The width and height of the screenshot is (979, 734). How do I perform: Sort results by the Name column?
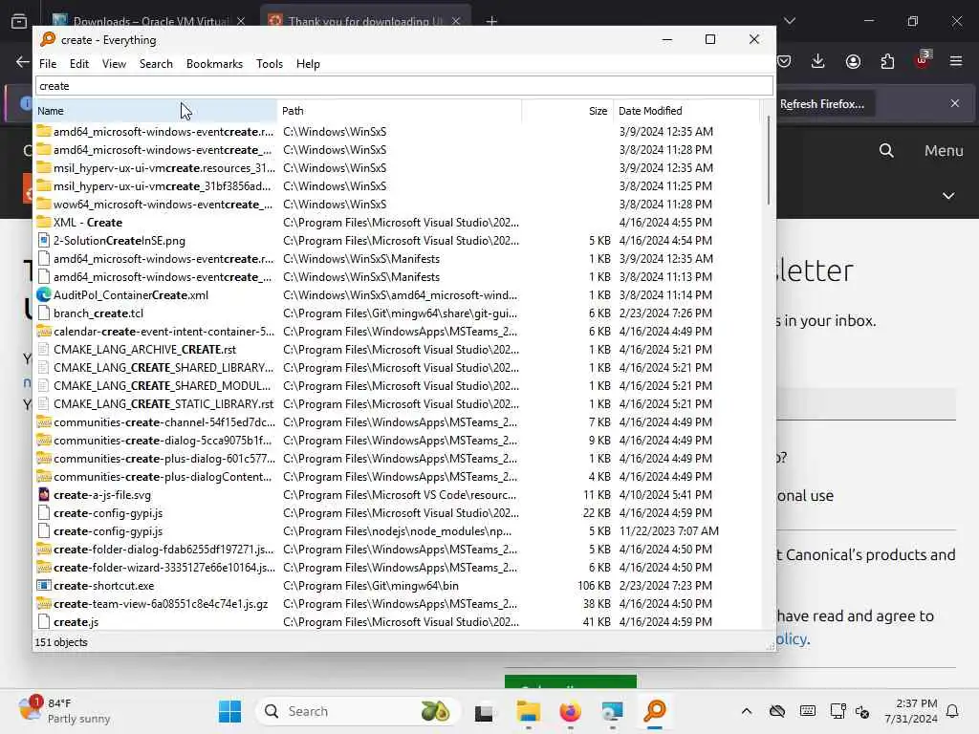tap(156, 111)
